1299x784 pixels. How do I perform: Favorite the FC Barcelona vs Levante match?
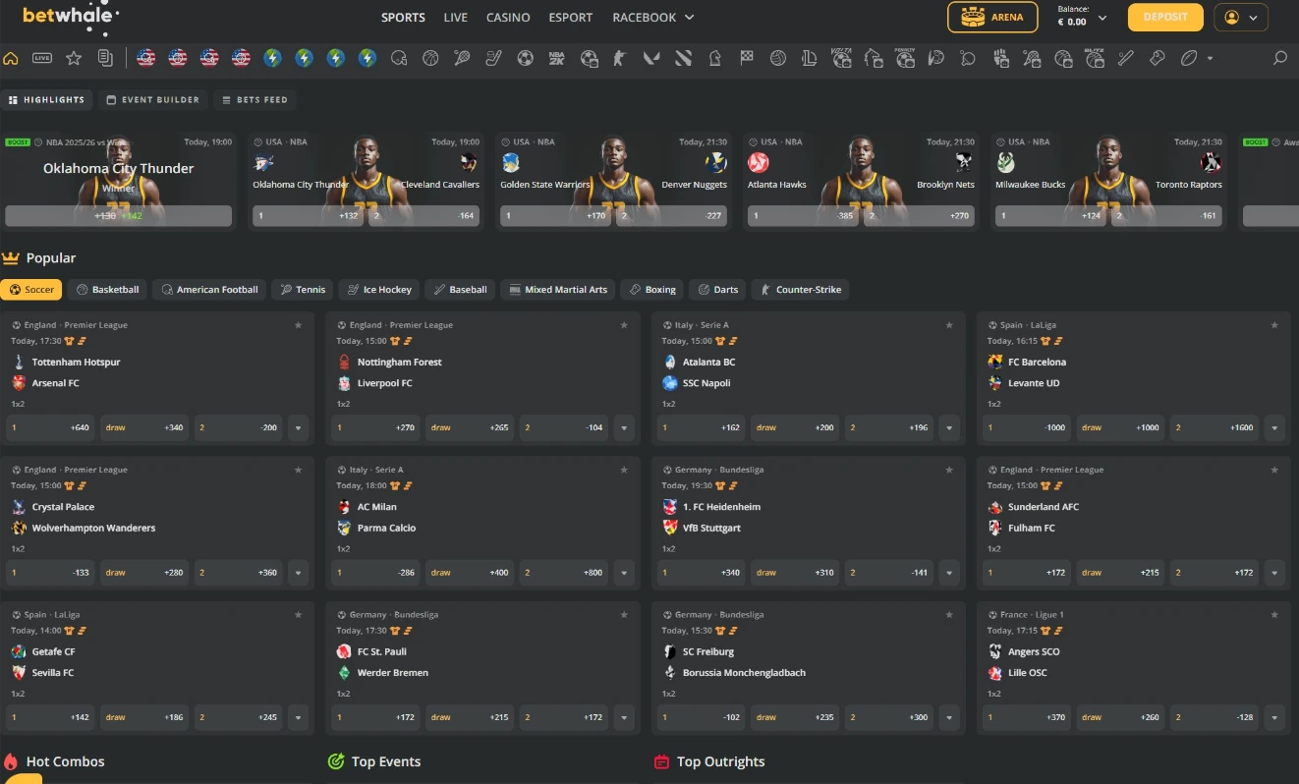(1274, 324)
